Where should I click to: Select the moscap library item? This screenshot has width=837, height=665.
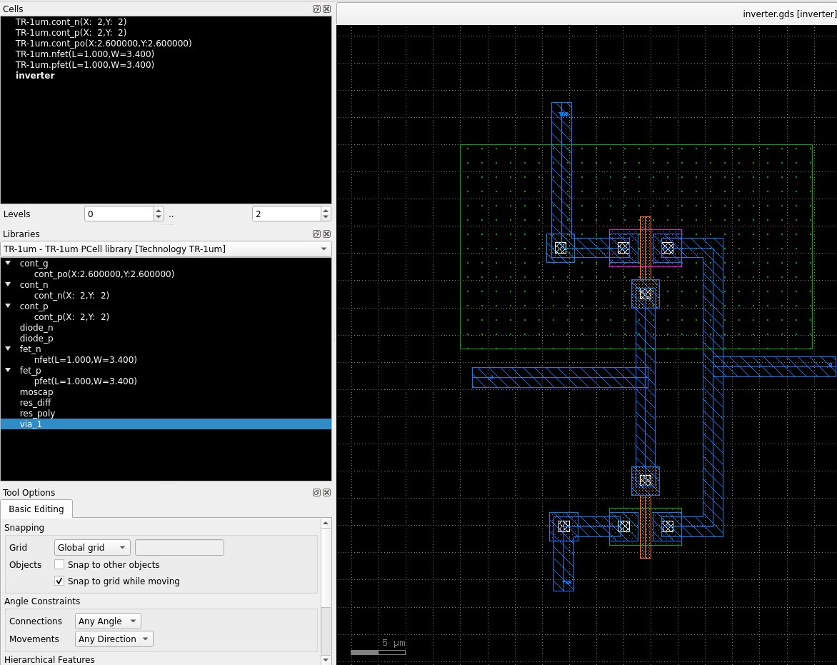tap(36, 392)
